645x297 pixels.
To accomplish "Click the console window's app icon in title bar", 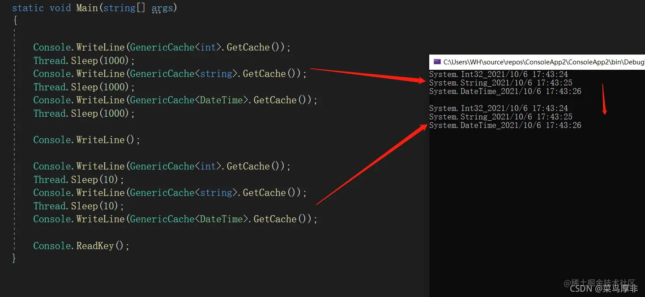I will click(x=437, y=62).
